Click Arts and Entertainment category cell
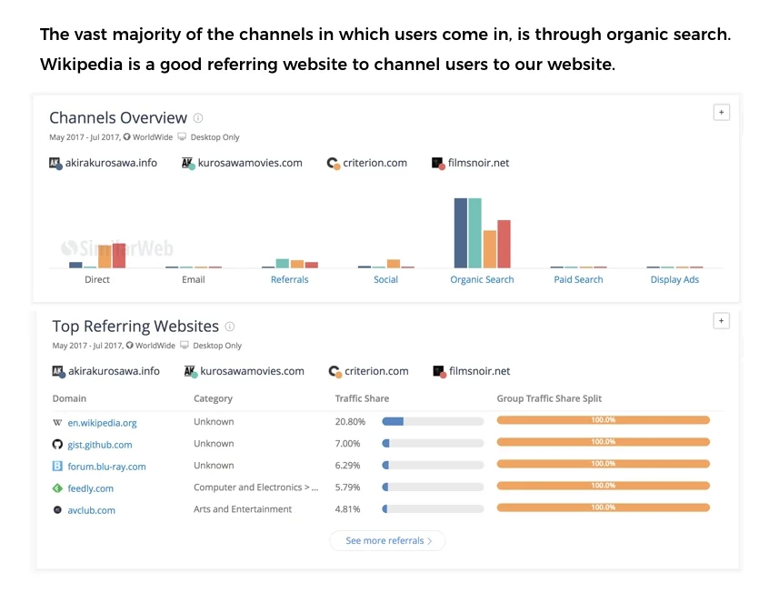This screenshot has width=779, height=593. pyautogui.click(x=243, y=509)
